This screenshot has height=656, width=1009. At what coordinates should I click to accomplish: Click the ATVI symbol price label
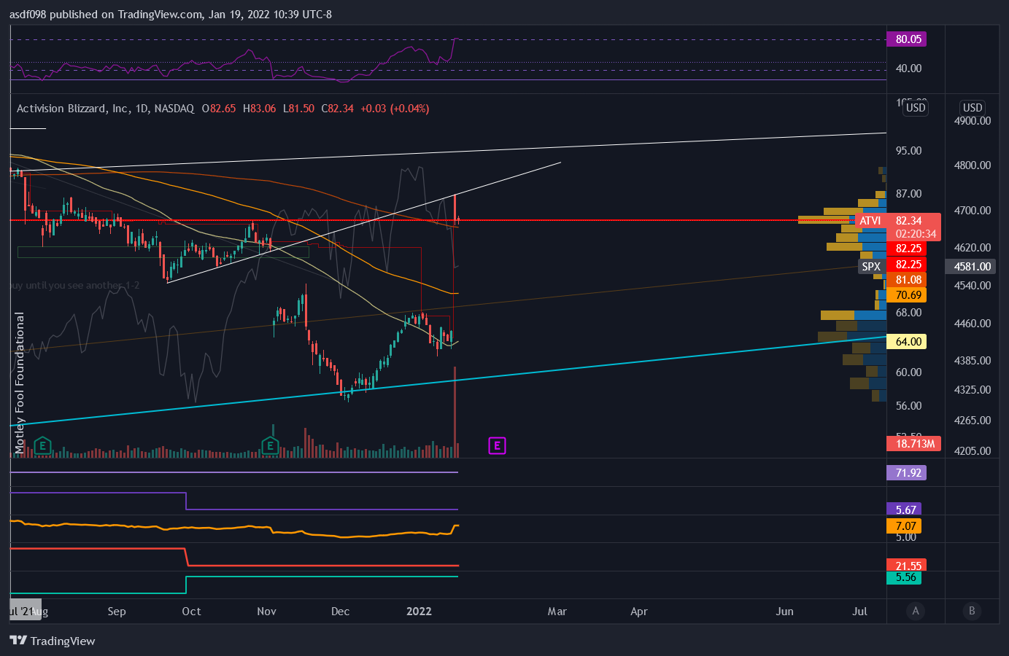(x=870, y=220)
